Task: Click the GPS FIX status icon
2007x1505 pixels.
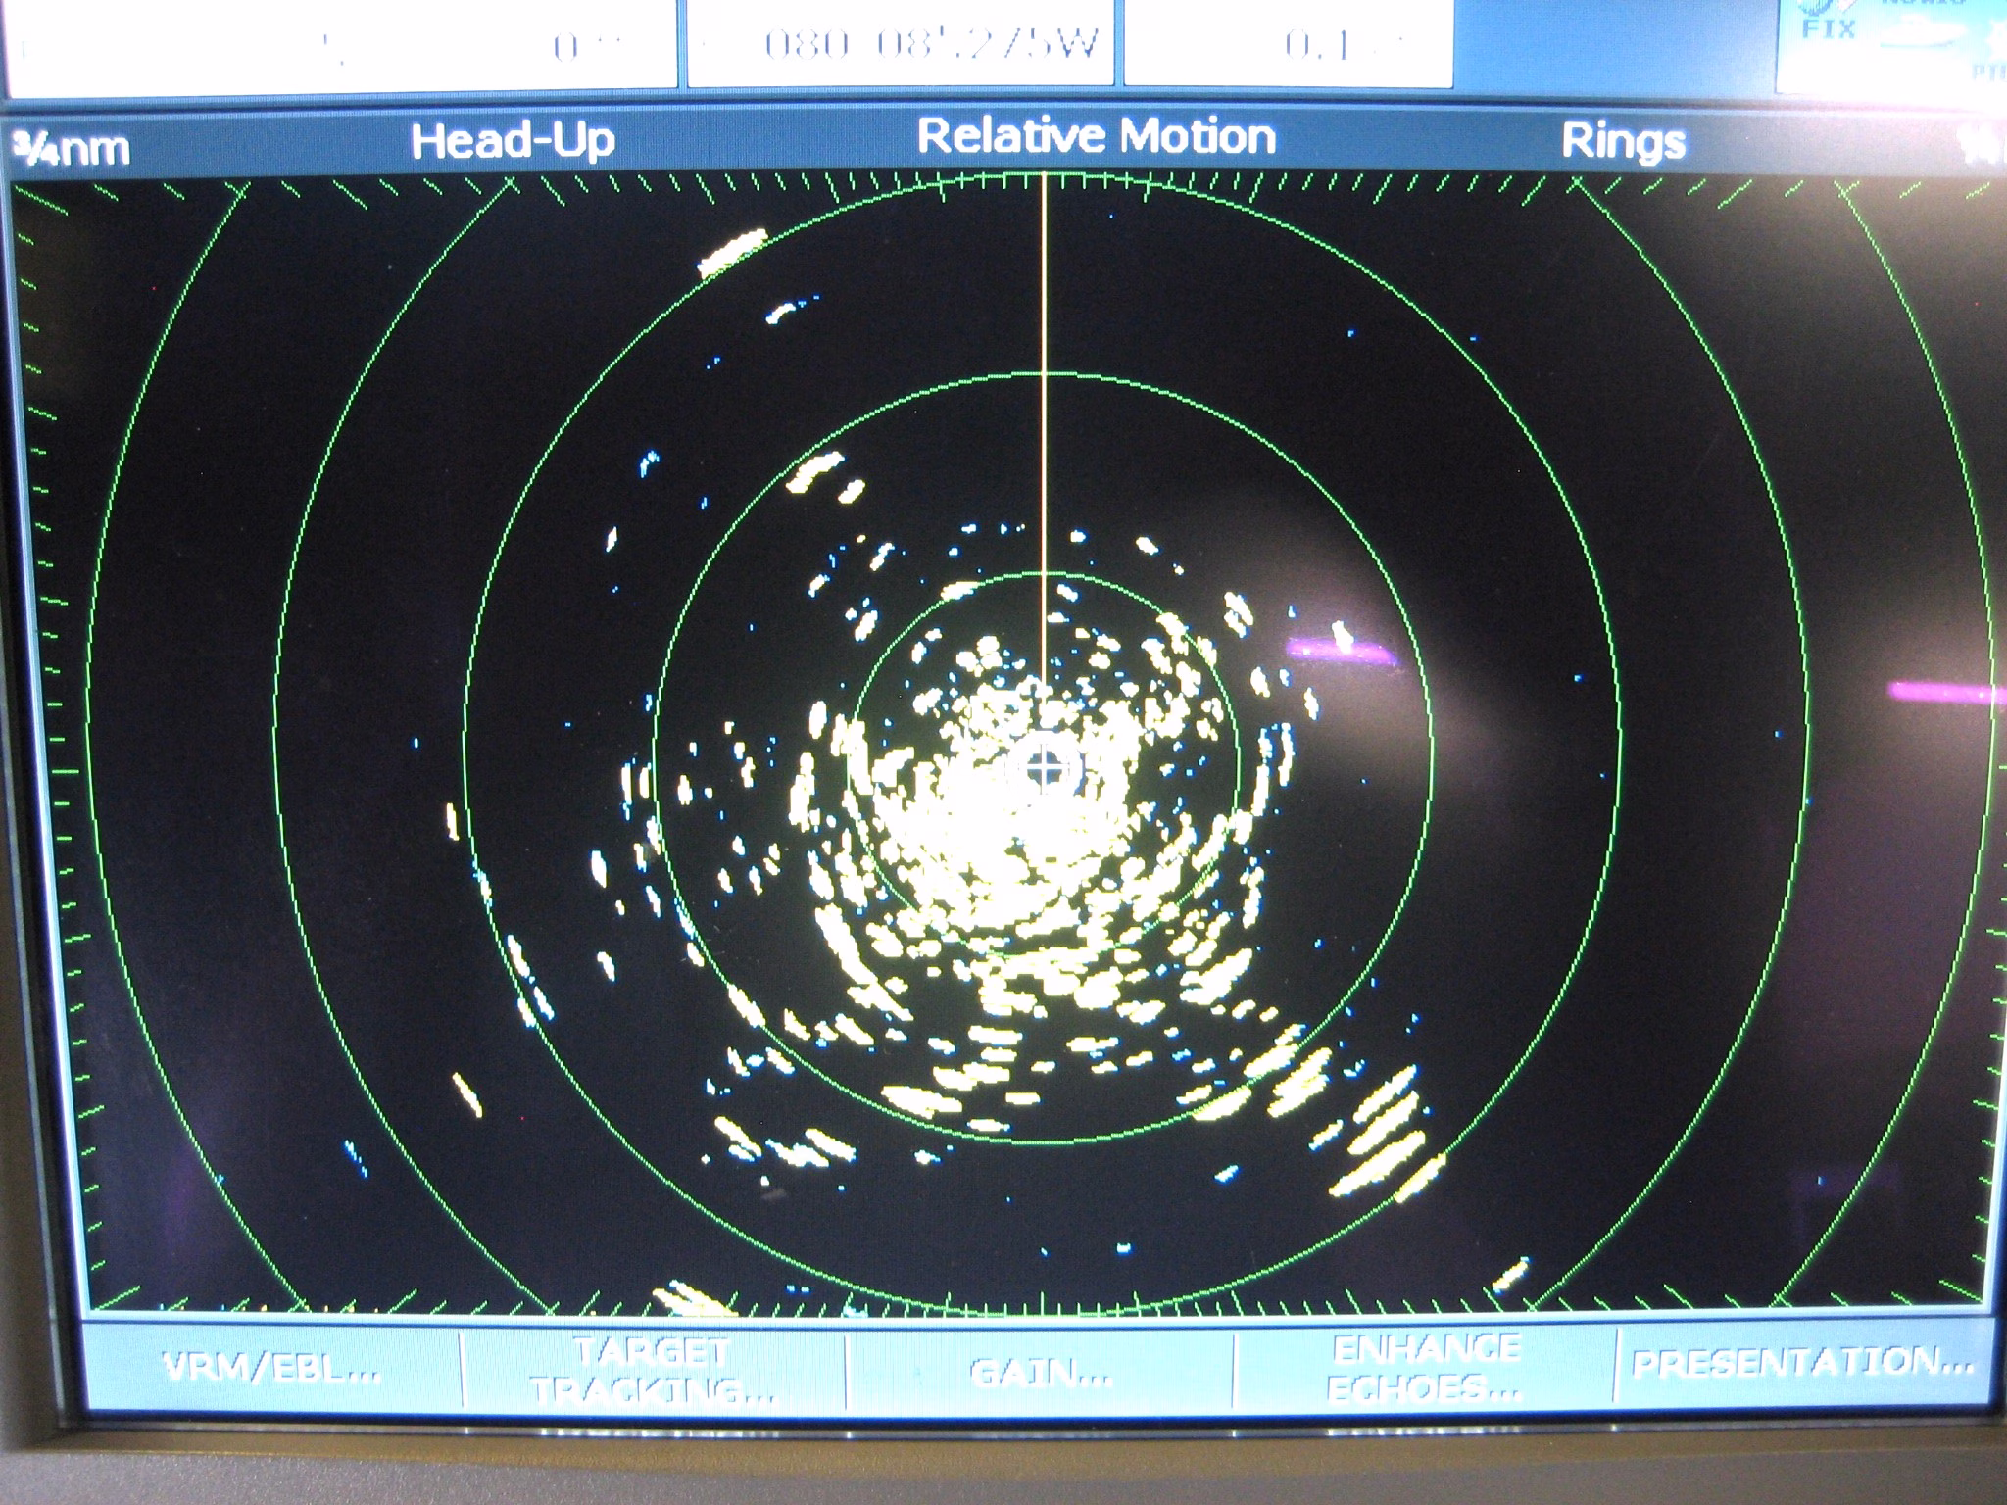Action: [1827, 22]
